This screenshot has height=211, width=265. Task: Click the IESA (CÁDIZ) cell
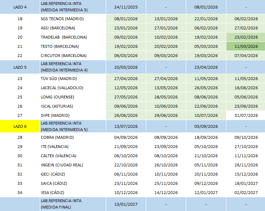click(x=73, y=193)
